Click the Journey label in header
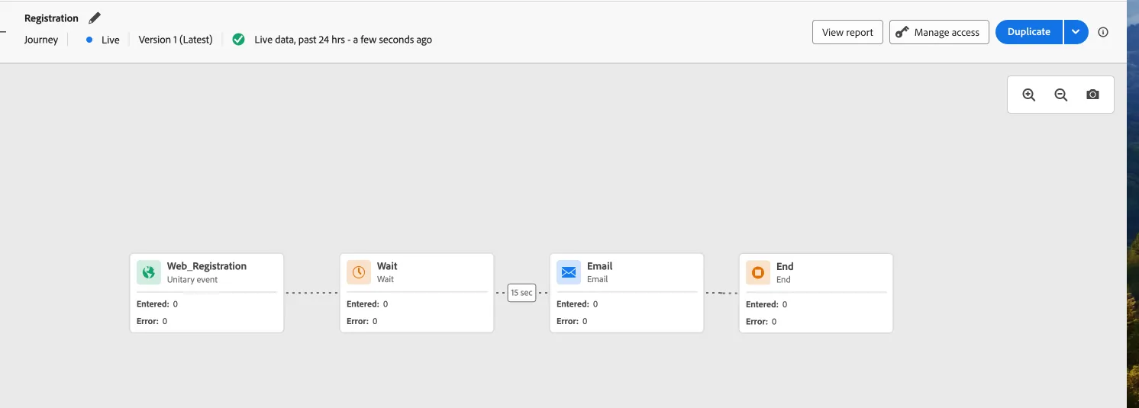The image size is (1139, 408). pyautogui.click(x=41, y=40)
